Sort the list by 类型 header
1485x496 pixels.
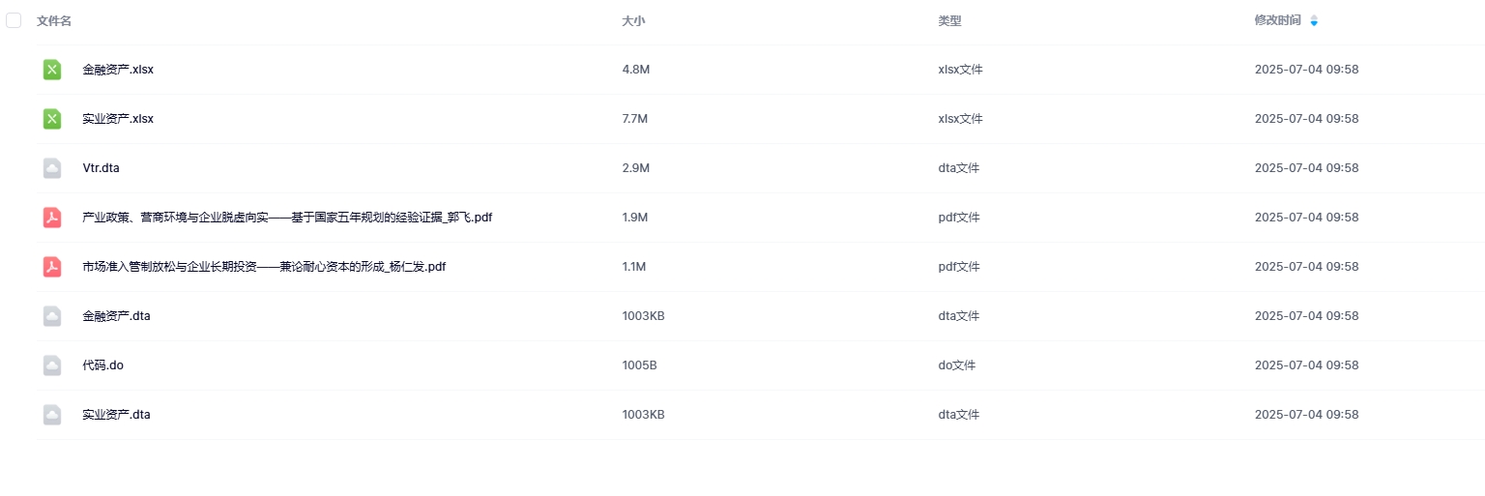[x=949, y=20]
